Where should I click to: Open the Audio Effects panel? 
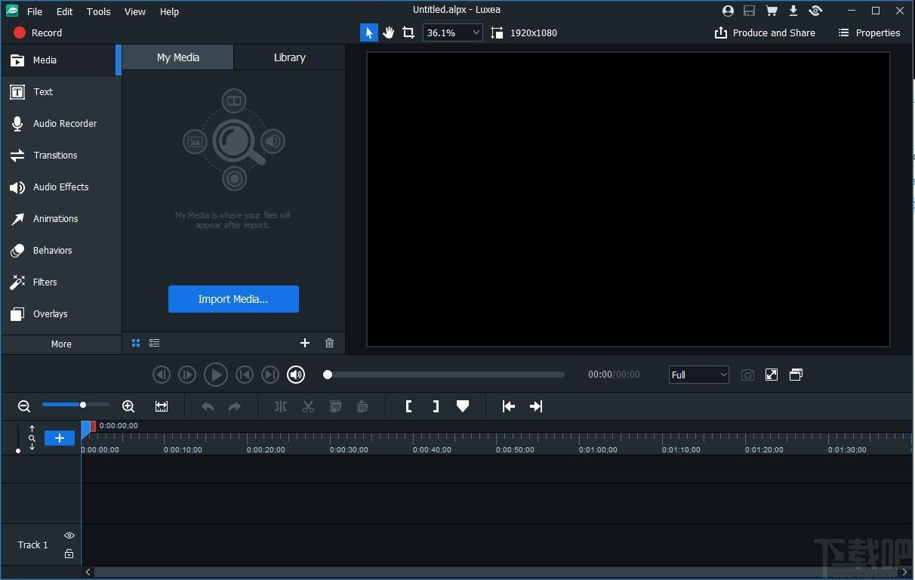point(60,187)
